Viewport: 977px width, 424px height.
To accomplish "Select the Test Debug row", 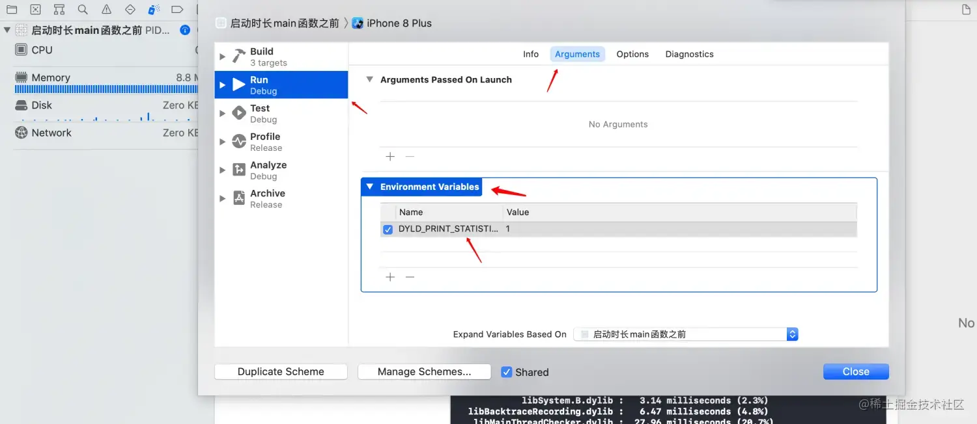I will (x=281, y=113).
